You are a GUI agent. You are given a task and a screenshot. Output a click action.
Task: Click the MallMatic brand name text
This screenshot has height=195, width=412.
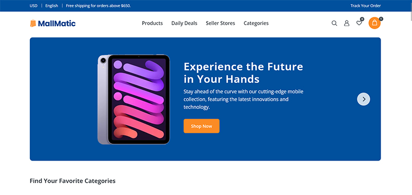coord(57,24)
